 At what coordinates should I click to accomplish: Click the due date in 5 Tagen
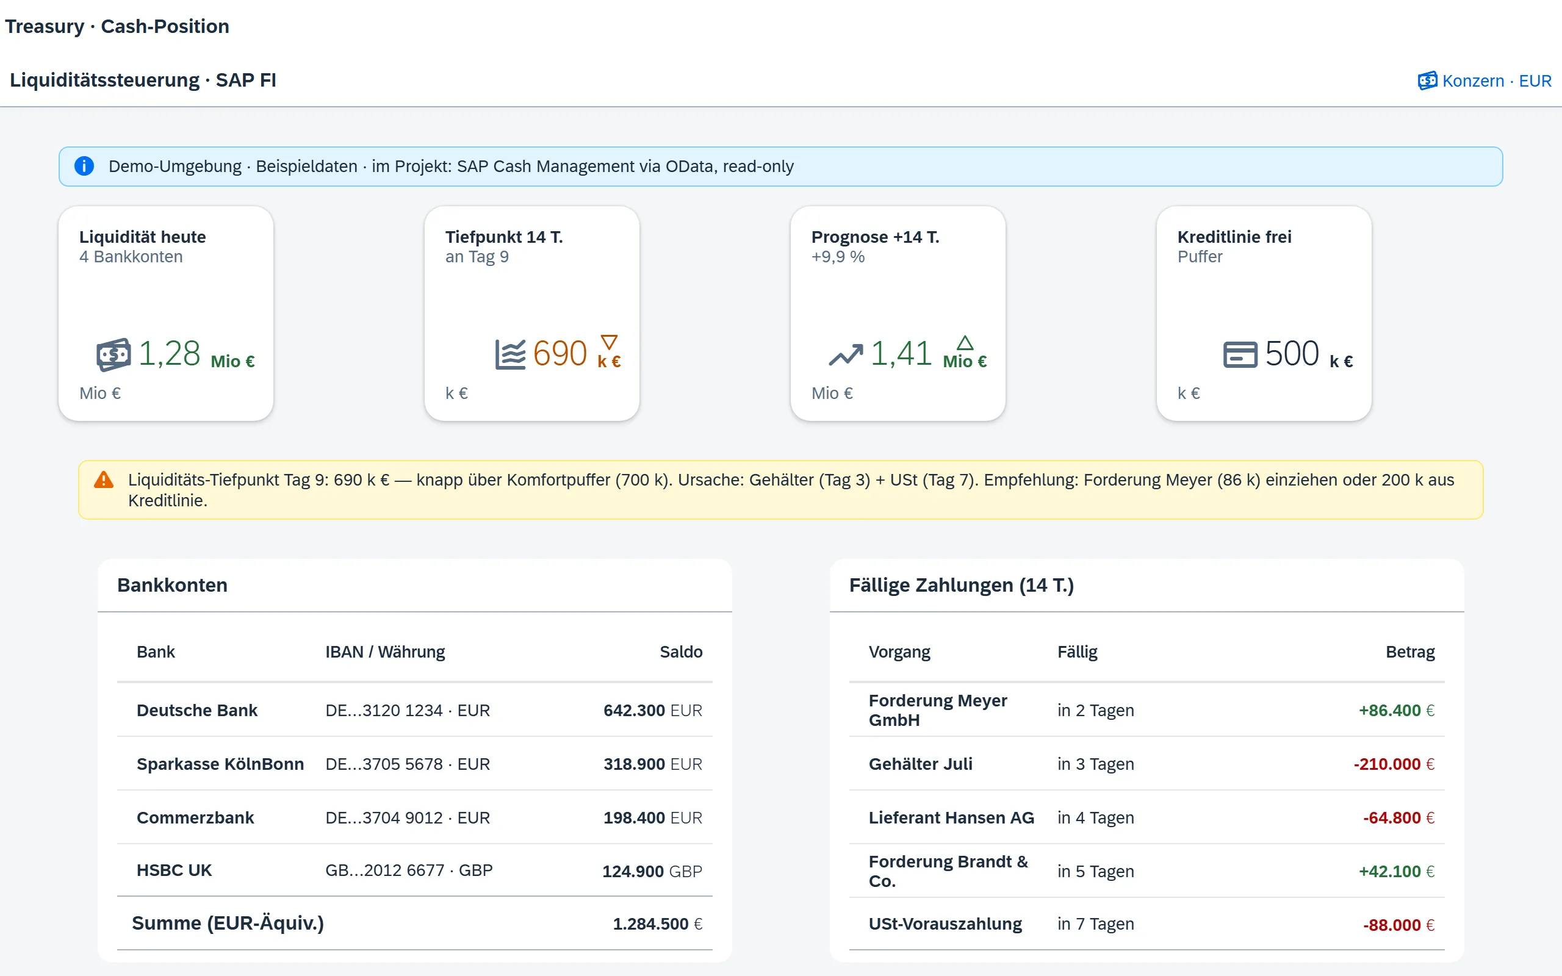[1095, 872]
